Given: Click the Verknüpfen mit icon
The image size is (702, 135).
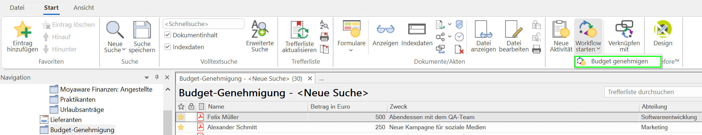Looking at the screenshot, I should tap(624, 29).
